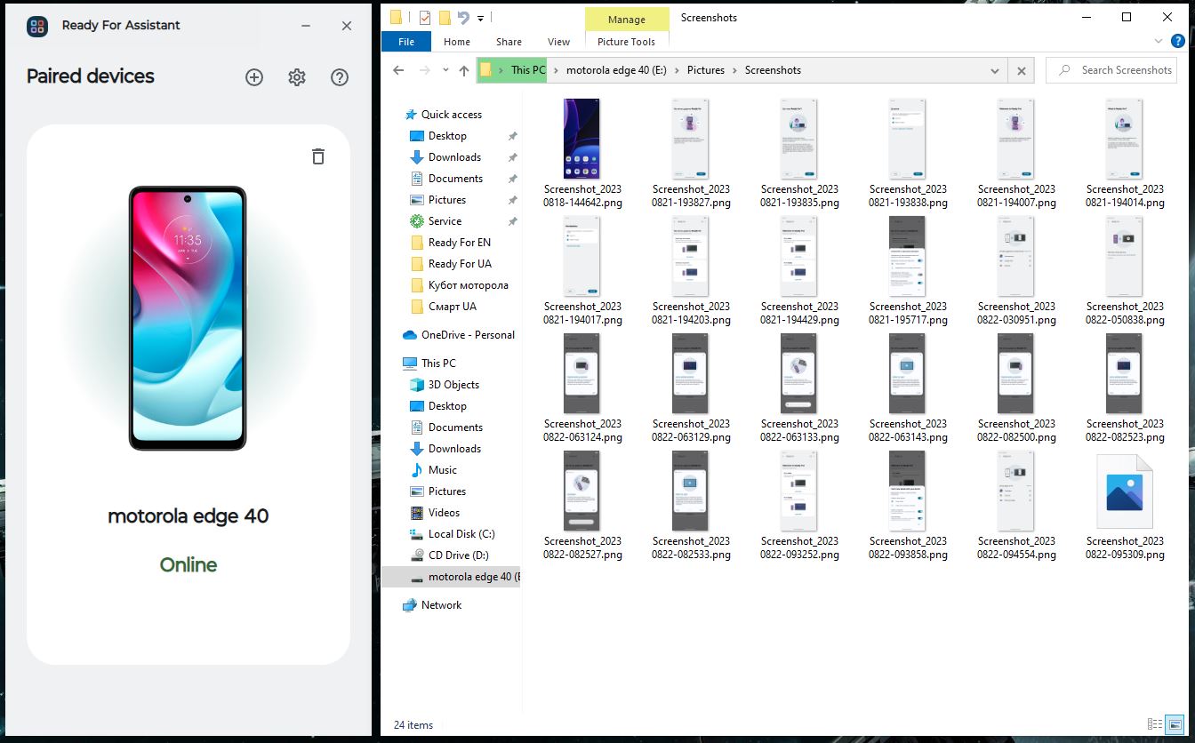1195x743 pixels.
Task: Open the File menu in Explorer
Action: pos(406,42)
